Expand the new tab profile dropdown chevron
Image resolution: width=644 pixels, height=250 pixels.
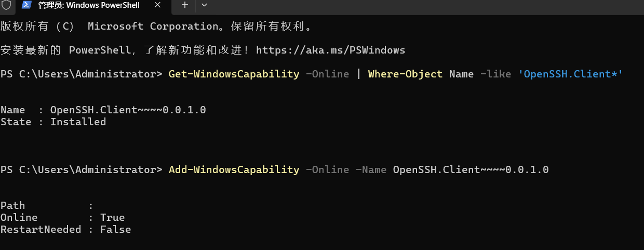(204, 5)
